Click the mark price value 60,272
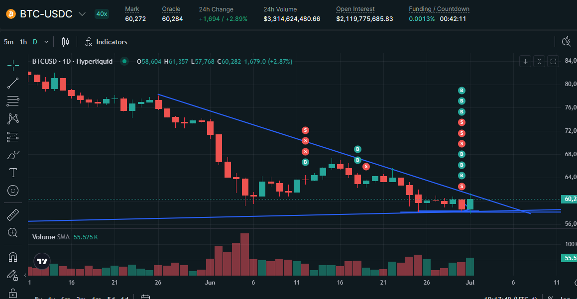The height and width of the screenshot is (299, 577). [x=135, y=19]
